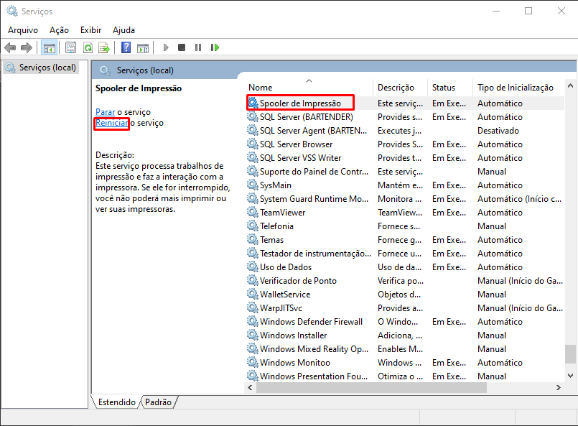
Task: Click gear icon next to WalletService
Action: coord(253,295)
